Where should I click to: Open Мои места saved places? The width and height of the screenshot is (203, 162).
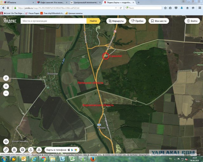click(x=159, y=21)
